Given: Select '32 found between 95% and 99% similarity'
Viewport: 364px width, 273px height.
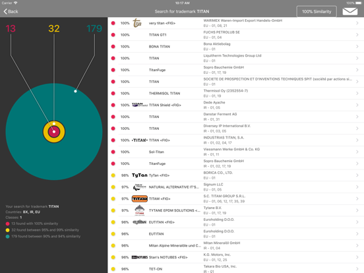Looking at the screenshot, I should pos(45,230).
